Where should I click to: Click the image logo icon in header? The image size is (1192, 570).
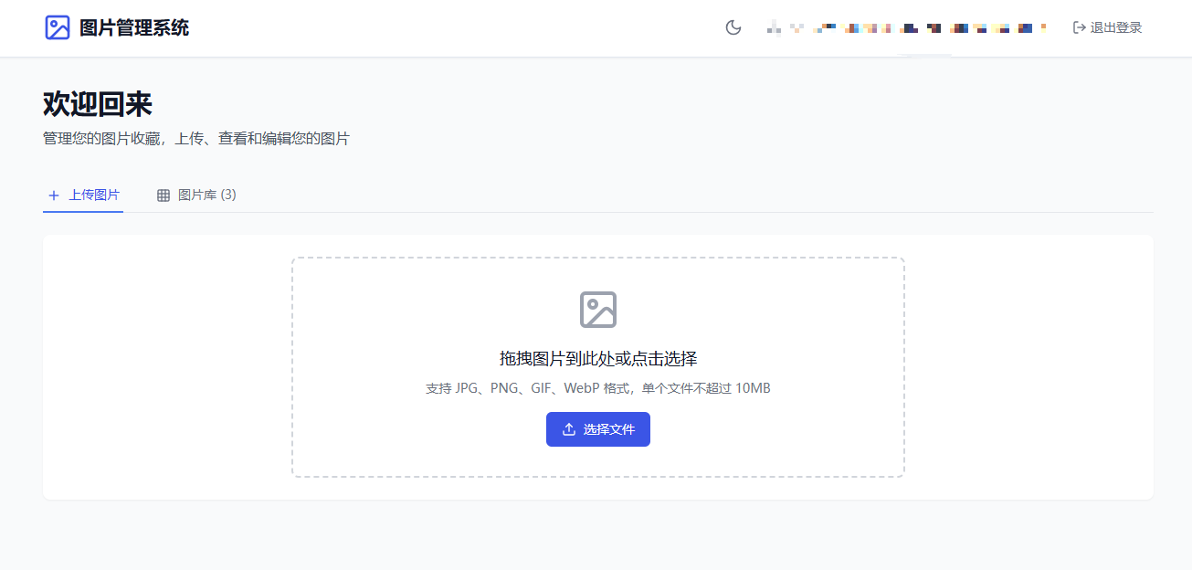click(58, 27)
